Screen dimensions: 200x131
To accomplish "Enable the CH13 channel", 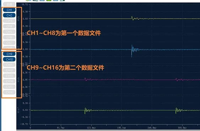I will coord(9,76).
